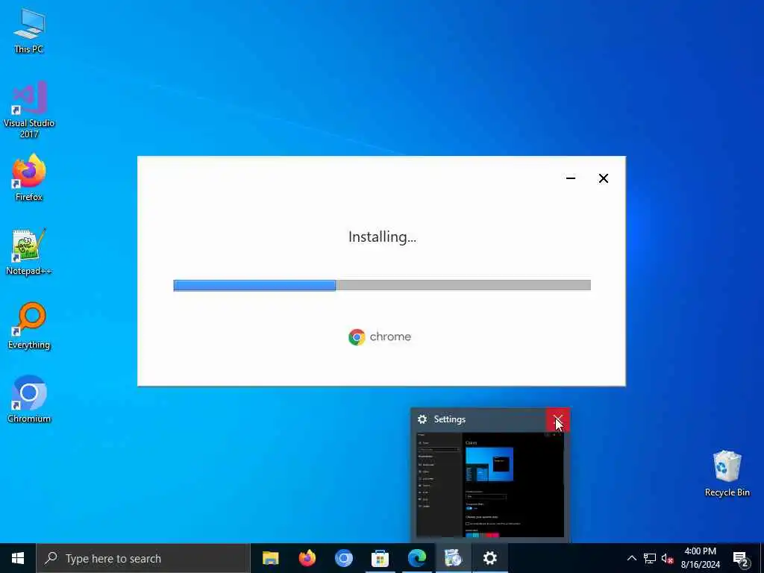The height and width of the screenshot is (573, 764).
Task: Select the Chromium desktop shortcut
Action: point(29,399)
